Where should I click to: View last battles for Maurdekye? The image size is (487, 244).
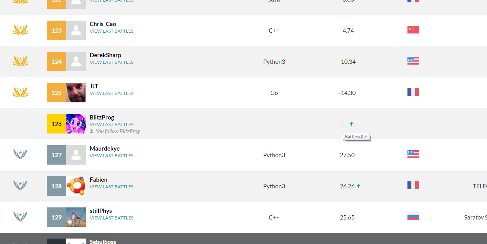point(112,156)
